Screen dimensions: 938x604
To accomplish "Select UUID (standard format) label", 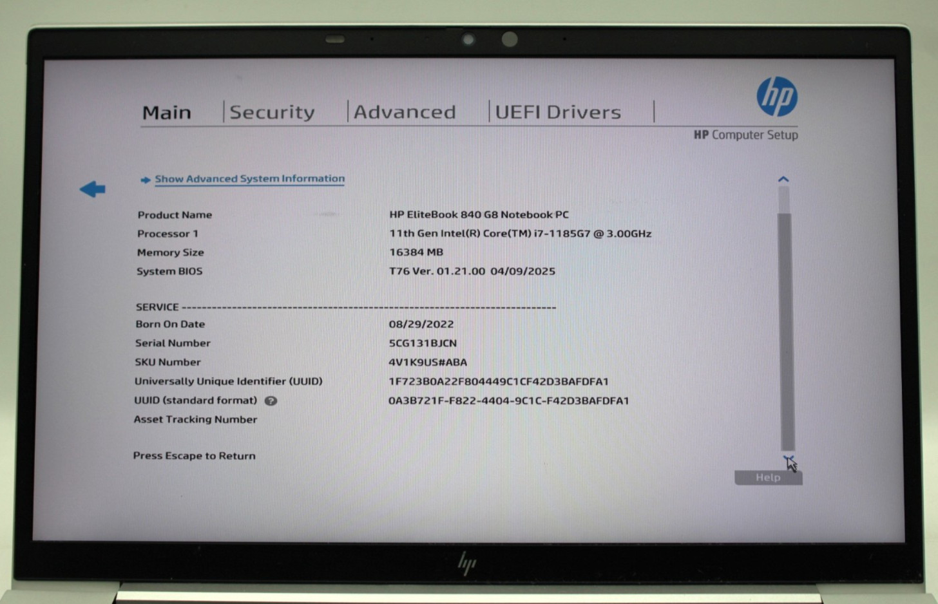I will (195, 401).
